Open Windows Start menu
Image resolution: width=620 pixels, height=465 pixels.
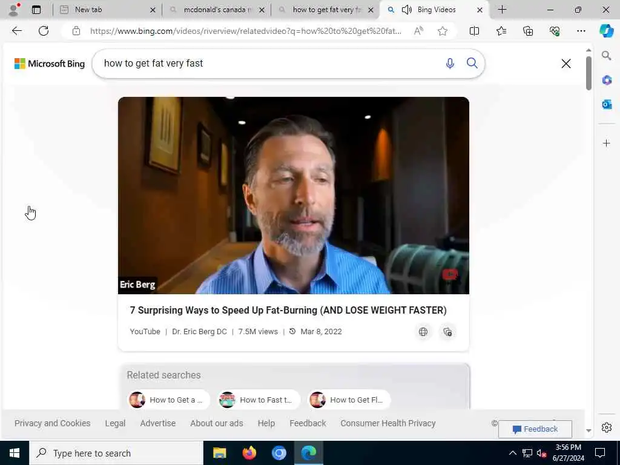(x=15, y=453)
